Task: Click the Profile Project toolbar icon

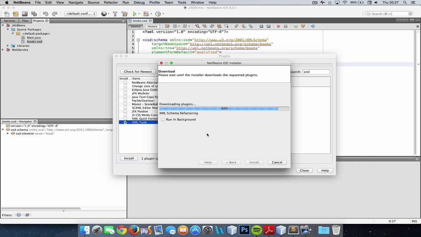Action: point(158,14)
